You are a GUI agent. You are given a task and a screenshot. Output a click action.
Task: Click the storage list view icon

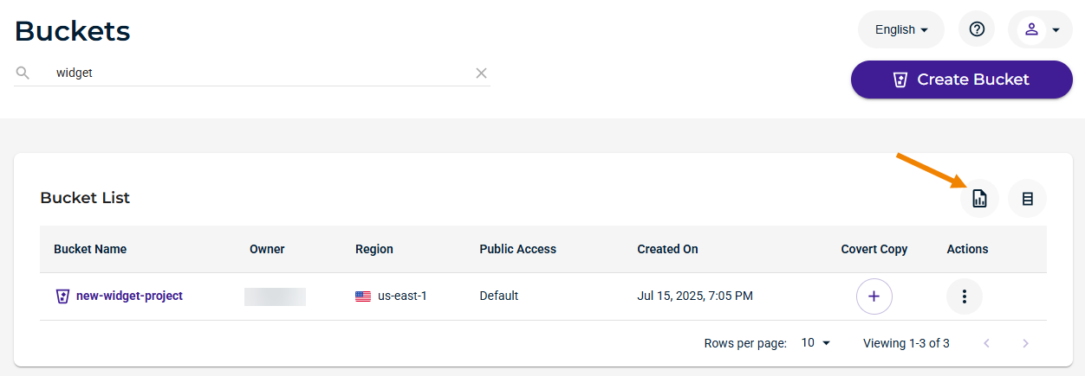[1027, 198]
